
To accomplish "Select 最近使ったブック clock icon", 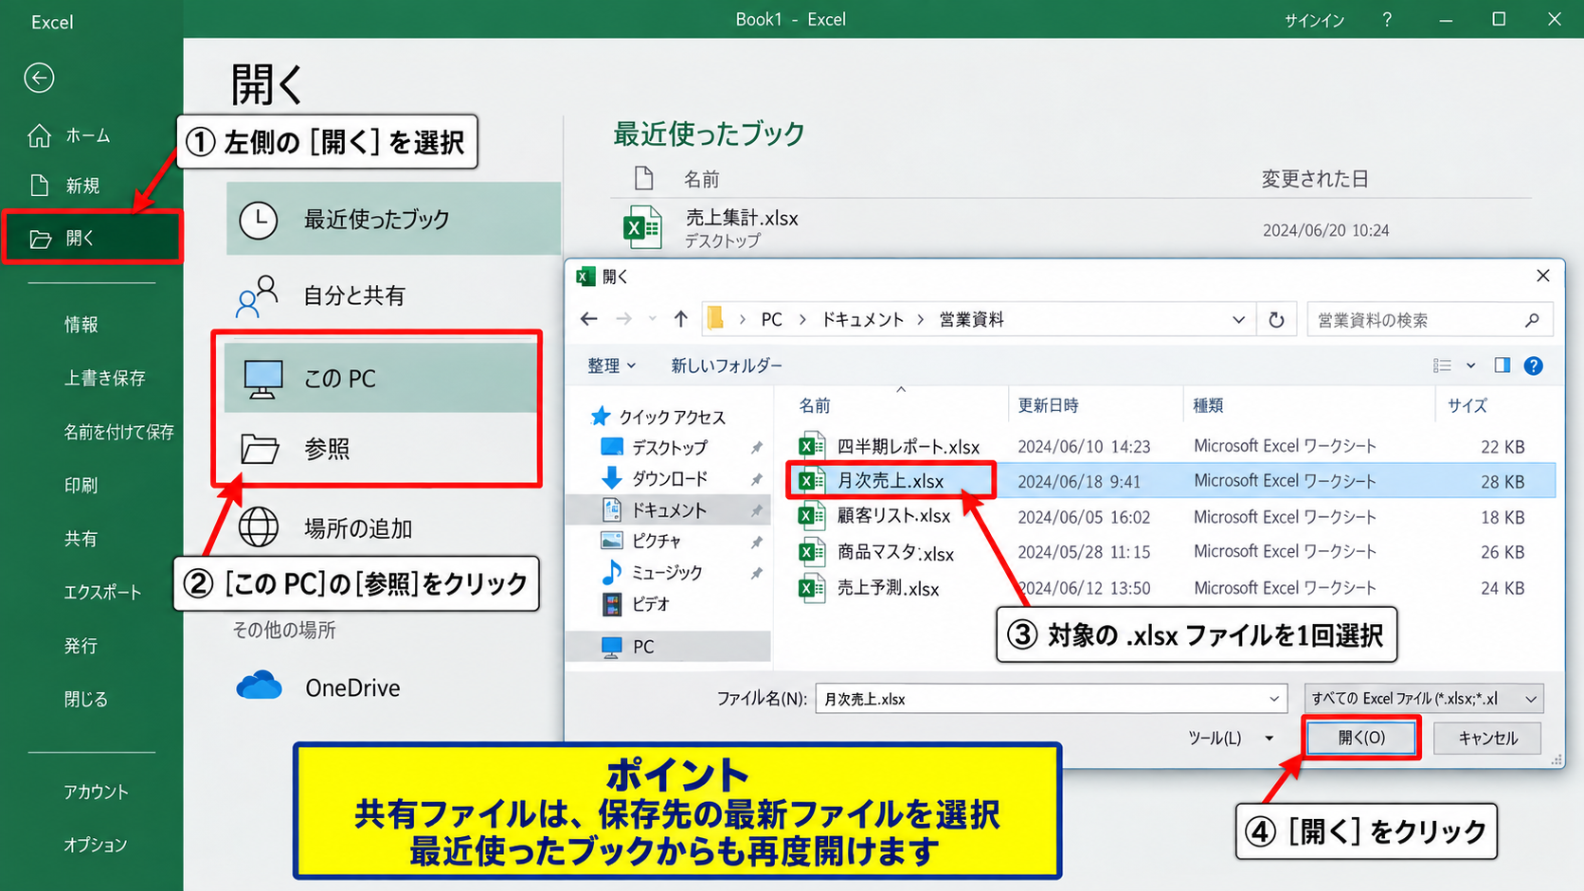I will tap(258, 220).
